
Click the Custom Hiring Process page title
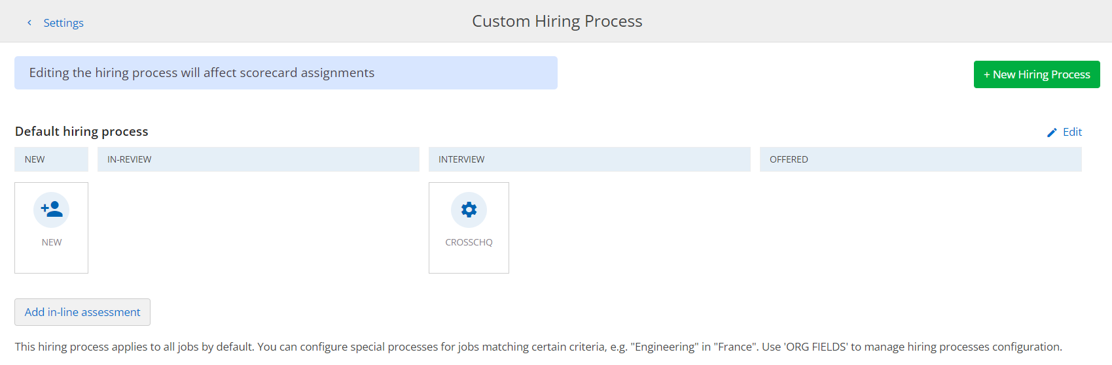pos(557,21)
